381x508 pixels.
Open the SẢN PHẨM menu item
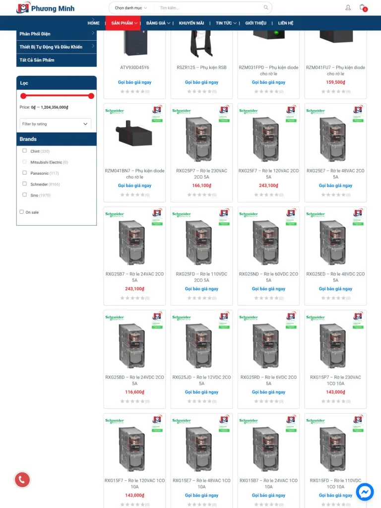point(122,23)
